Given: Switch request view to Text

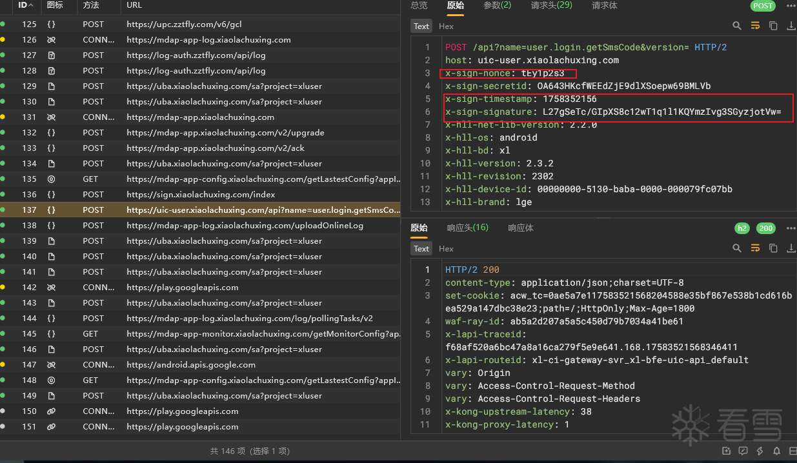Looking at the screenshot, I should (x=421, y=26).
